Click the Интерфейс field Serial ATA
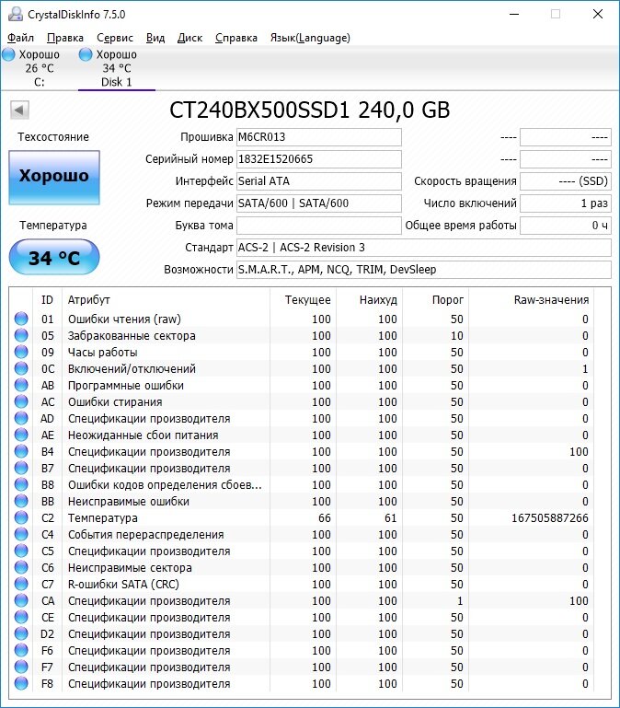Viewport: 620px width, 708px height. pyautogui.click(x=319, y=181)
